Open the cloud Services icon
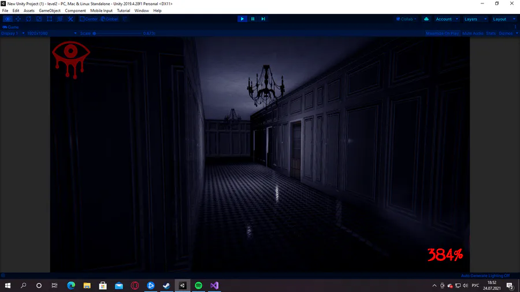Image resolution: width=520 pixels, height=292 pixels. pos(426,19)
